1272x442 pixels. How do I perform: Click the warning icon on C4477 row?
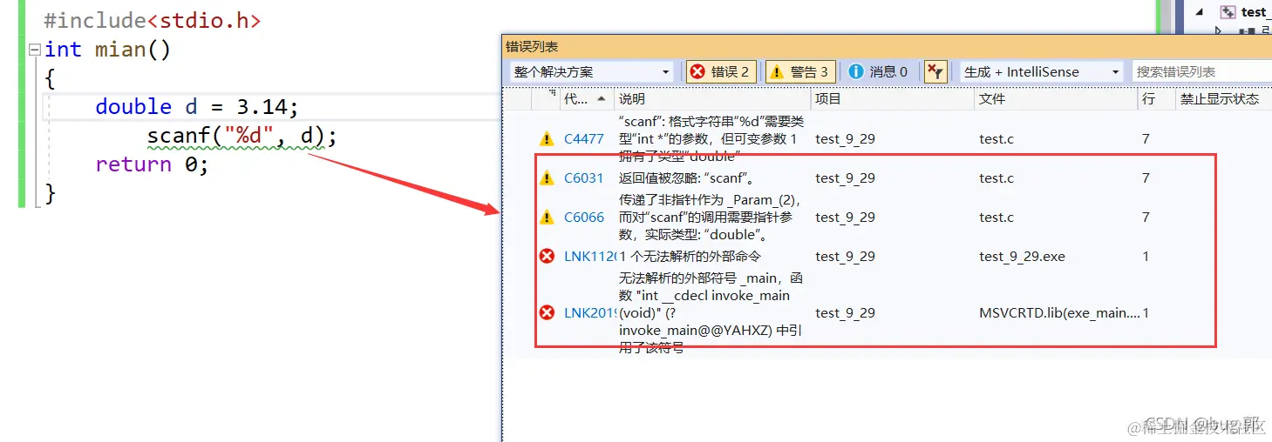point(547,139)
